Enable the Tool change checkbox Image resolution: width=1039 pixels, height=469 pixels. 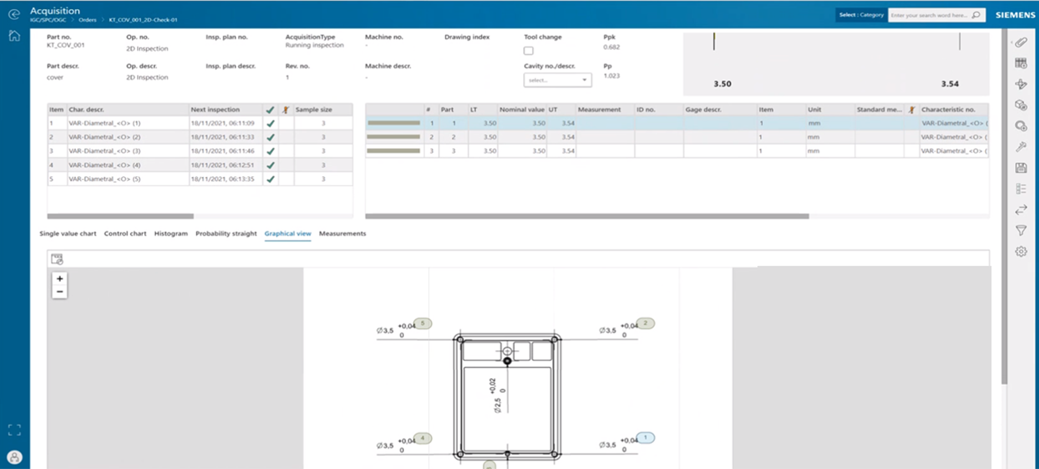[x=528, y=51]
